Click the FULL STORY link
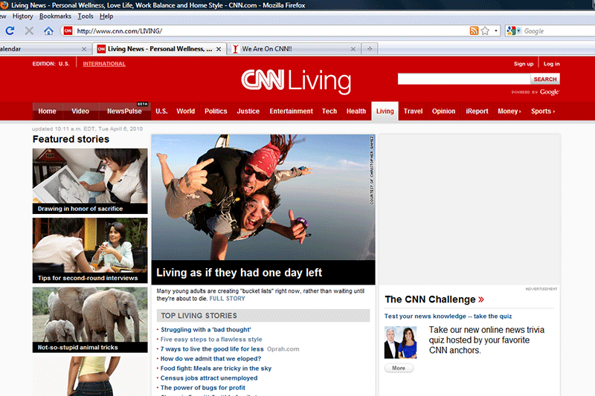 [228, 299]
